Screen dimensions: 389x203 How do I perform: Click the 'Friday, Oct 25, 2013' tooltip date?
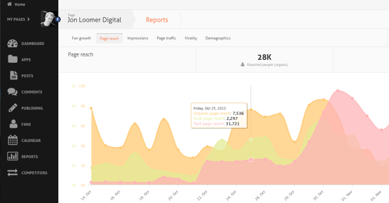[210, 108]
